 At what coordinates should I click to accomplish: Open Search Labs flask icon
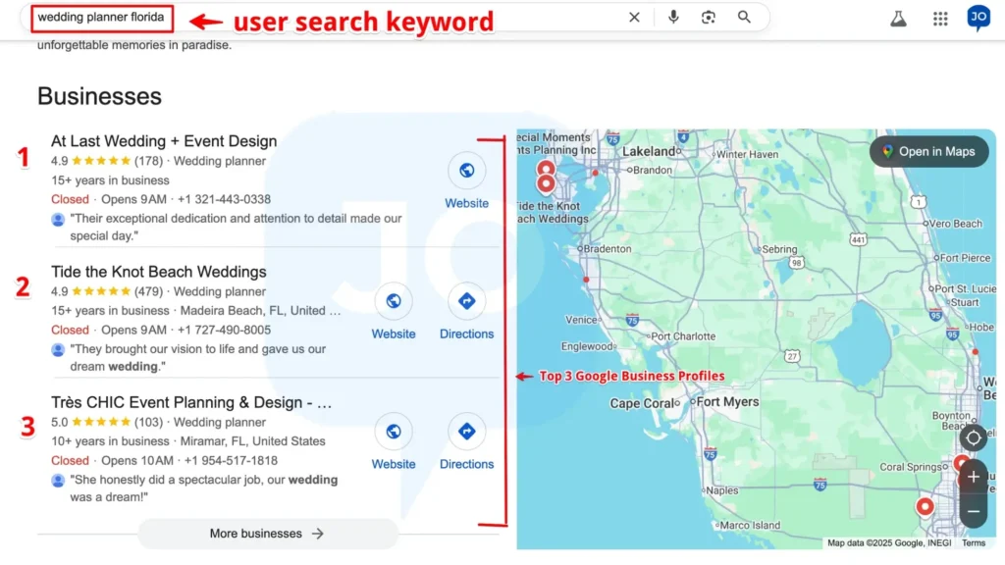coord(898,19)
